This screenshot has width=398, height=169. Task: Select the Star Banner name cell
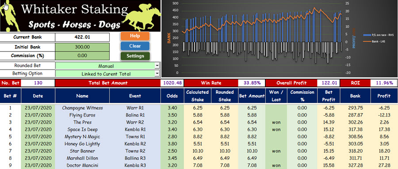pos(82,151)
